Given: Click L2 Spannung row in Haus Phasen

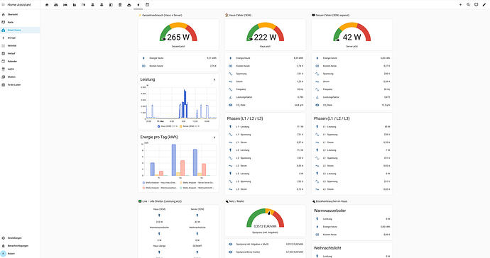Looking at the screenshot, I should (265, 158).
